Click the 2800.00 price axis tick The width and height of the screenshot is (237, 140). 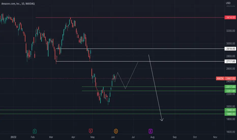(230, 56)
